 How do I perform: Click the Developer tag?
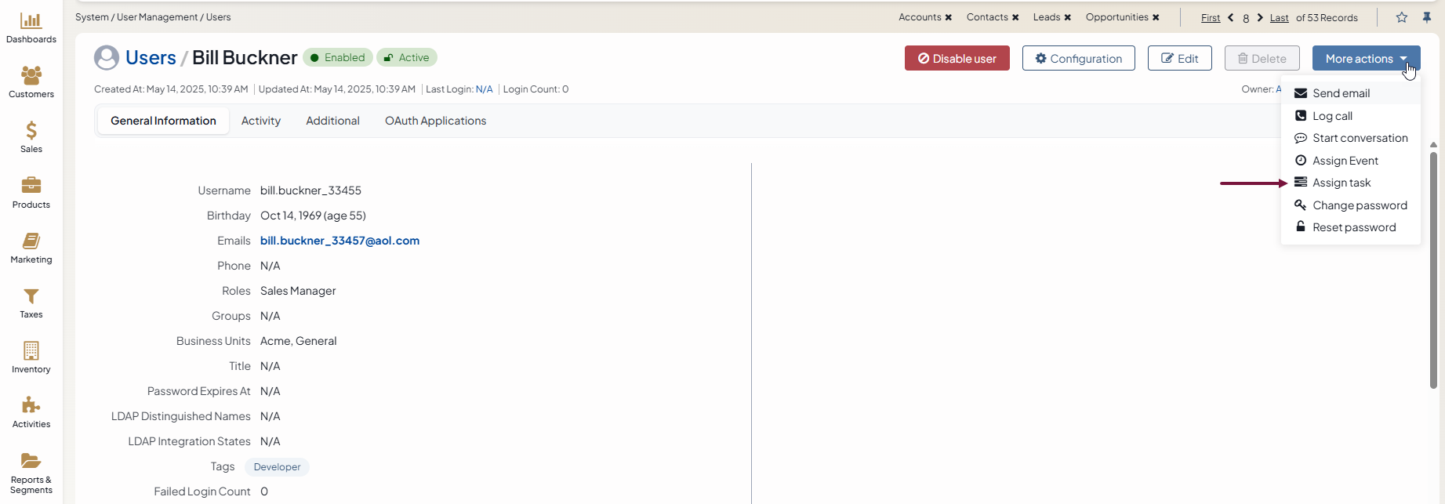277,467
